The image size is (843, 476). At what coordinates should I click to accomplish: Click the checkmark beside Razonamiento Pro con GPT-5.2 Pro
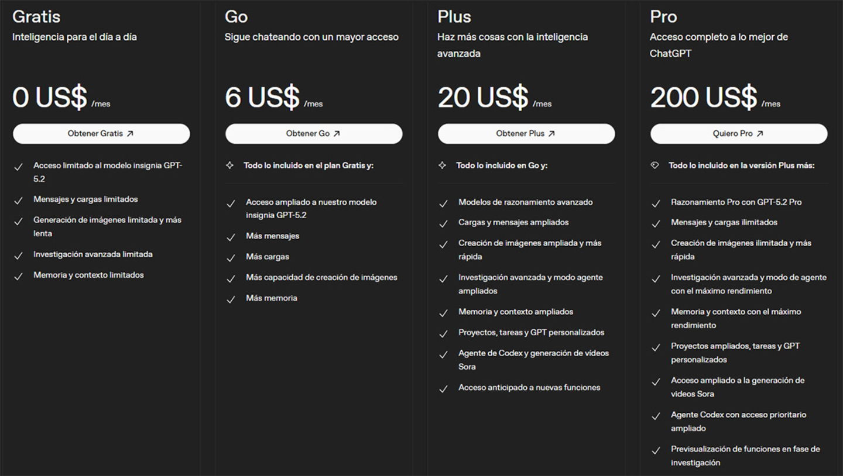pos(656,203)
